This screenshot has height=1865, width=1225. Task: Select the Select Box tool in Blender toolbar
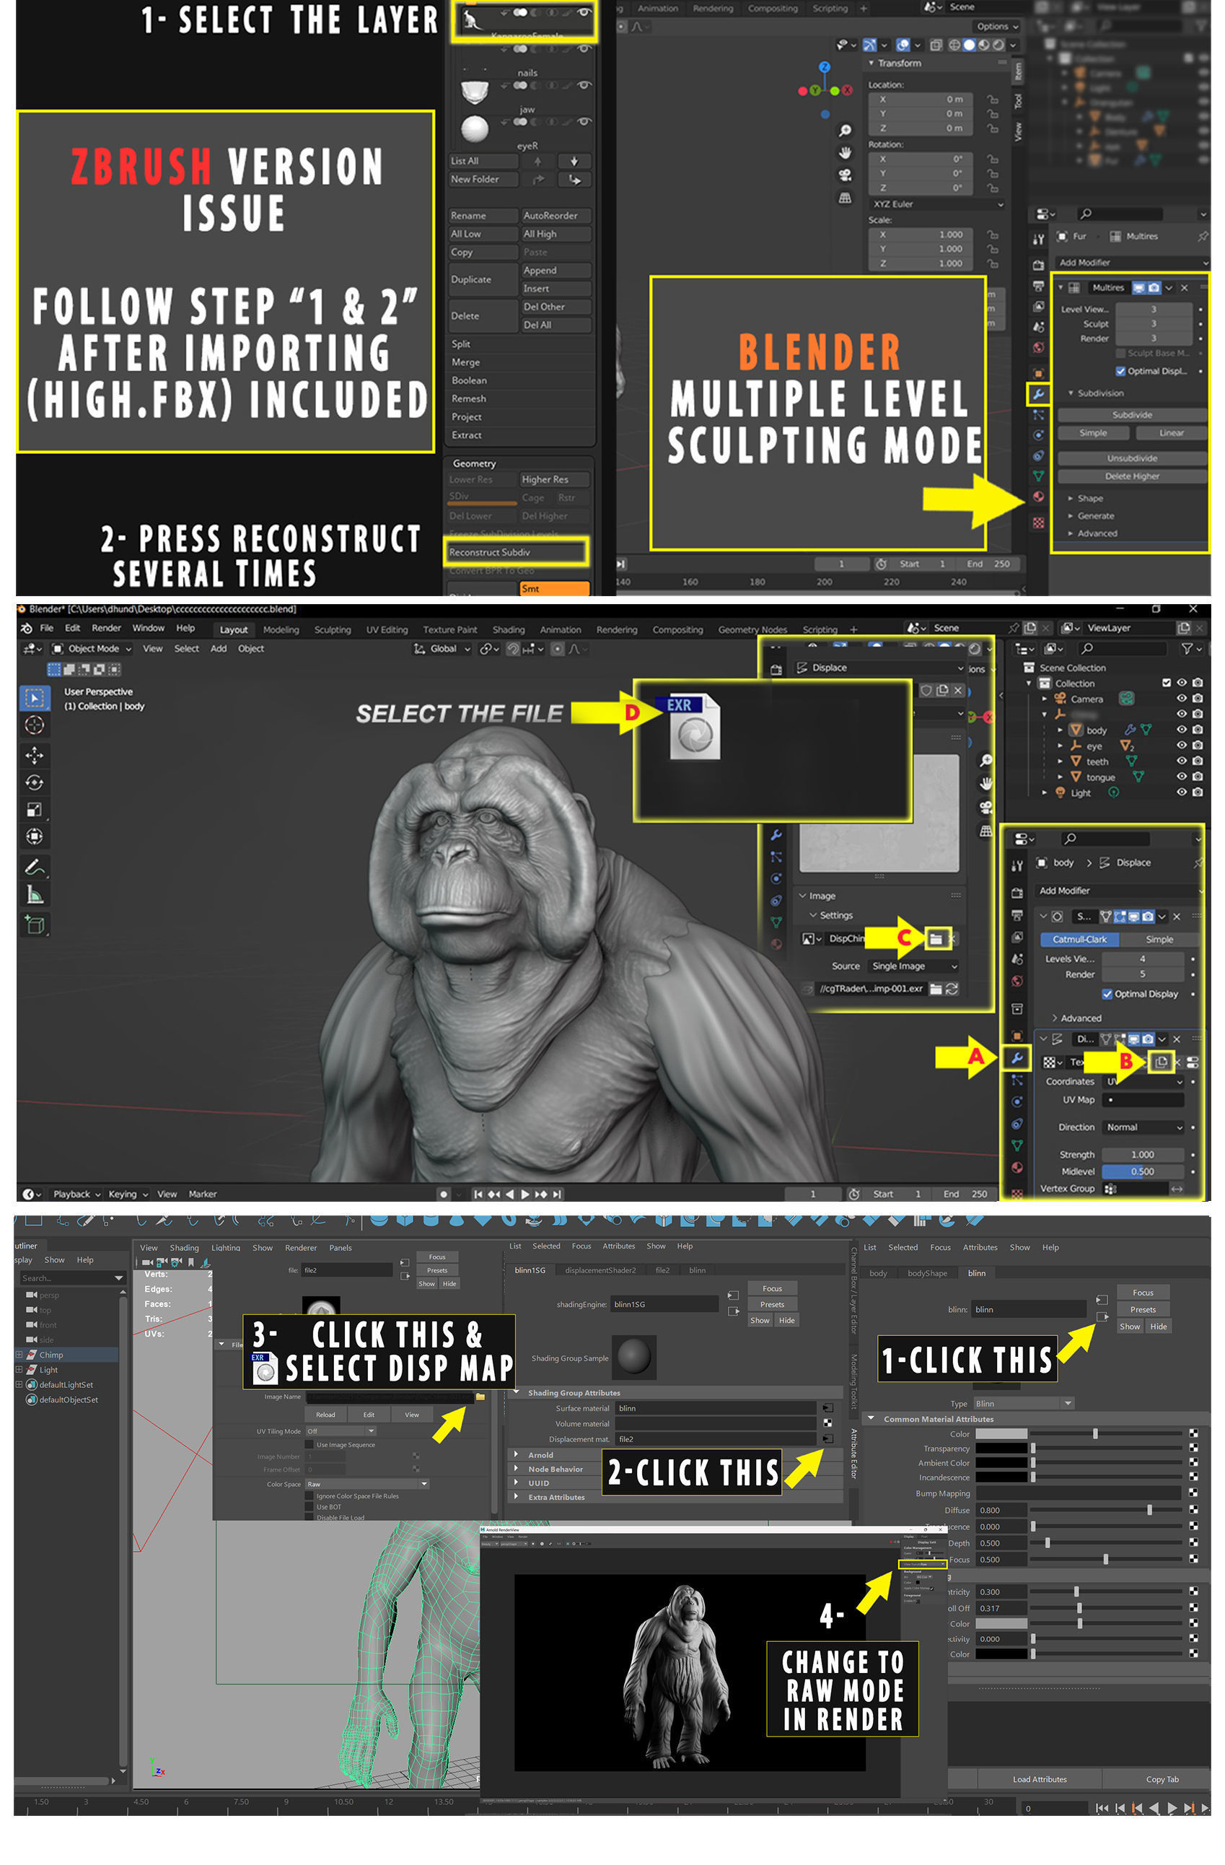pos(34,697)
